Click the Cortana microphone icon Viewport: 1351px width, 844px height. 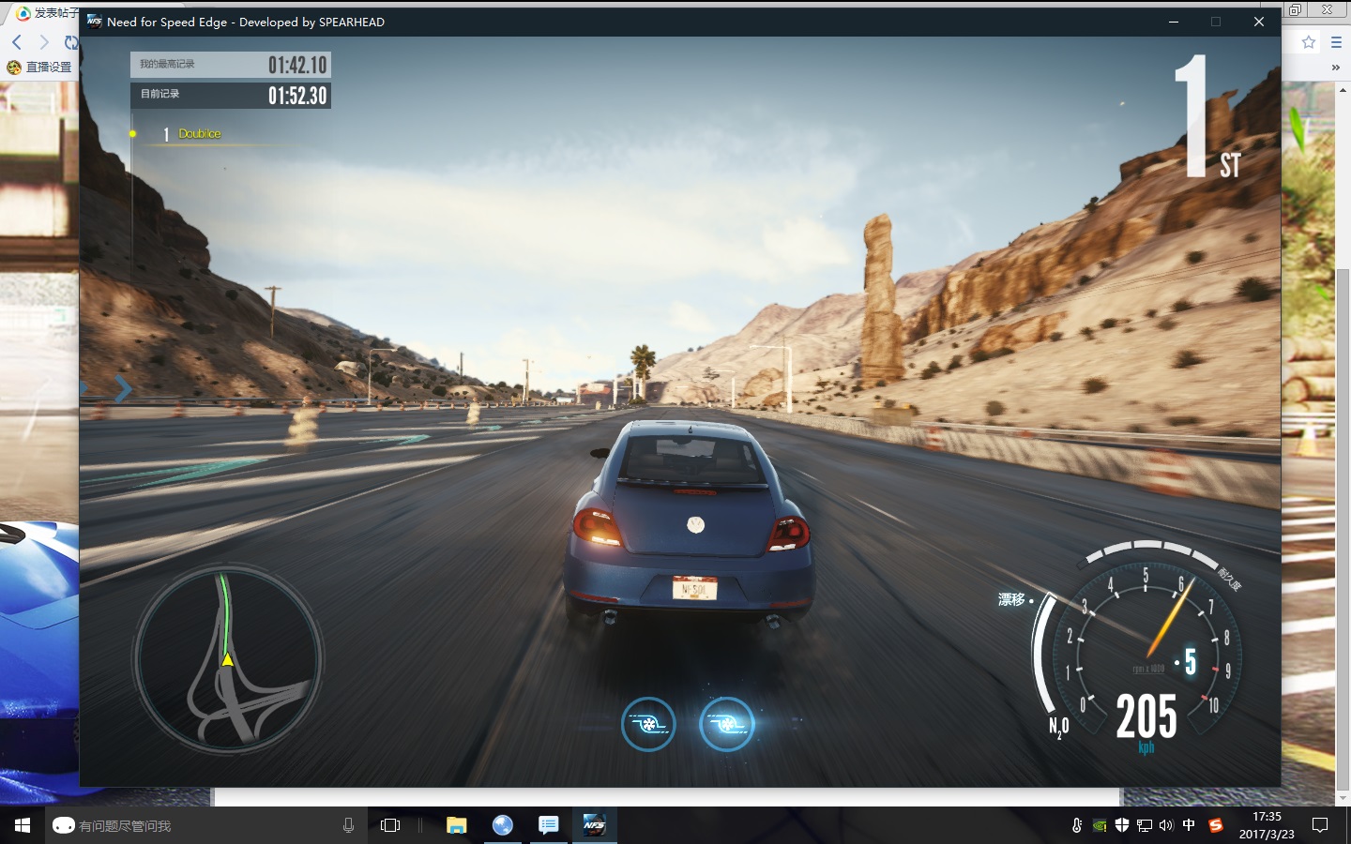(x=348, y=825)
